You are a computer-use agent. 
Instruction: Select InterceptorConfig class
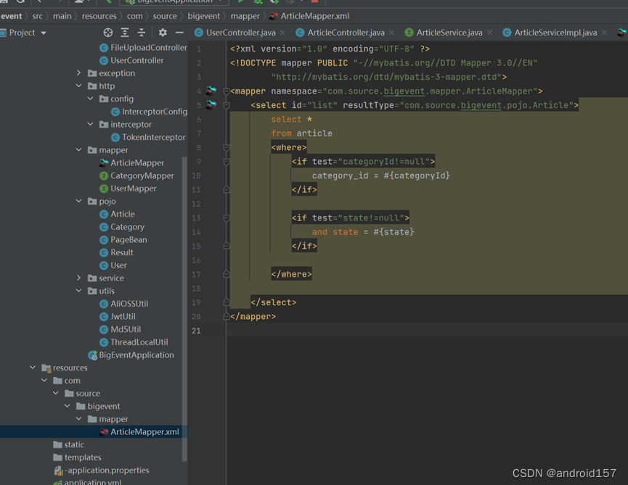(149, 112)
